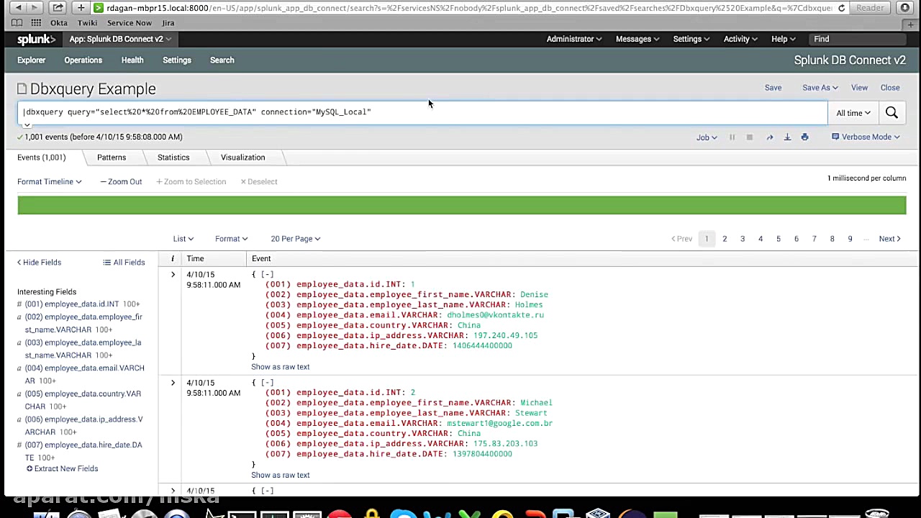Switch to the Visualization tab
The image size is (921, 518).
coord(243,158)
